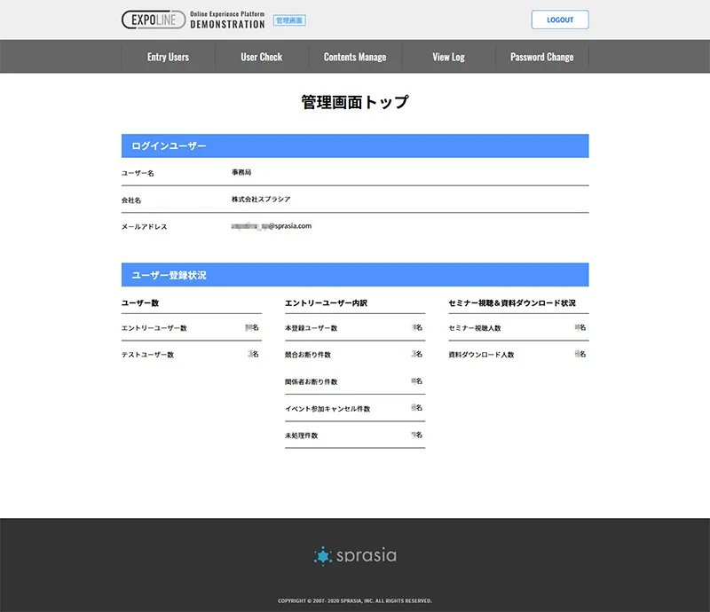Go to Contents Manage
710x612 pixels.
[355, 57]
